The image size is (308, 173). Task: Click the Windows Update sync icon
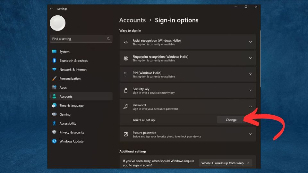pos(55,141)
